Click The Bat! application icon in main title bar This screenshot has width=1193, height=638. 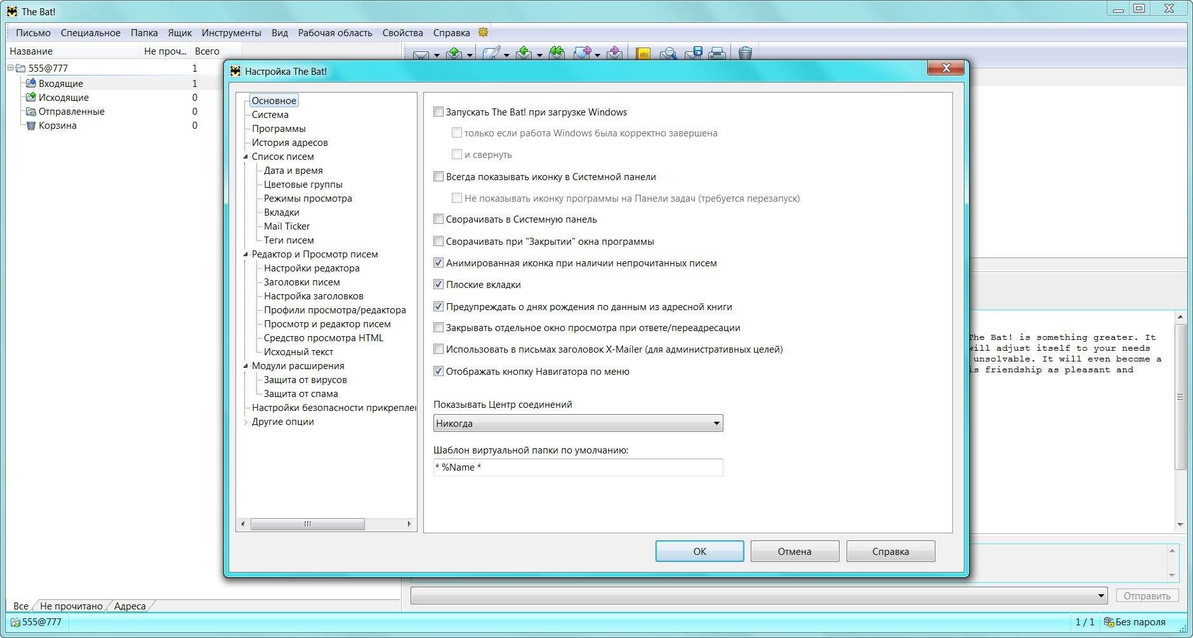coord(12,11)
